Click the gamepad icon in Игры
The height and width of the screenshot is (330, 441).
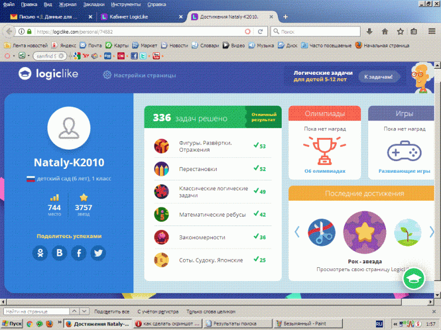point(404,152)
